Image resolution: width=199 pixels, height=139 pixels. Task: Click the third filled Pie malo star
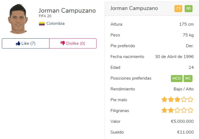[x=177, y=99]
